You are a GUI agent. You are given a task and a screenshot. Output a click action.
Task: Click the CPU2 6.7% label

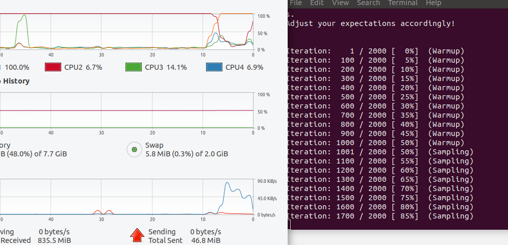[84, 67]
